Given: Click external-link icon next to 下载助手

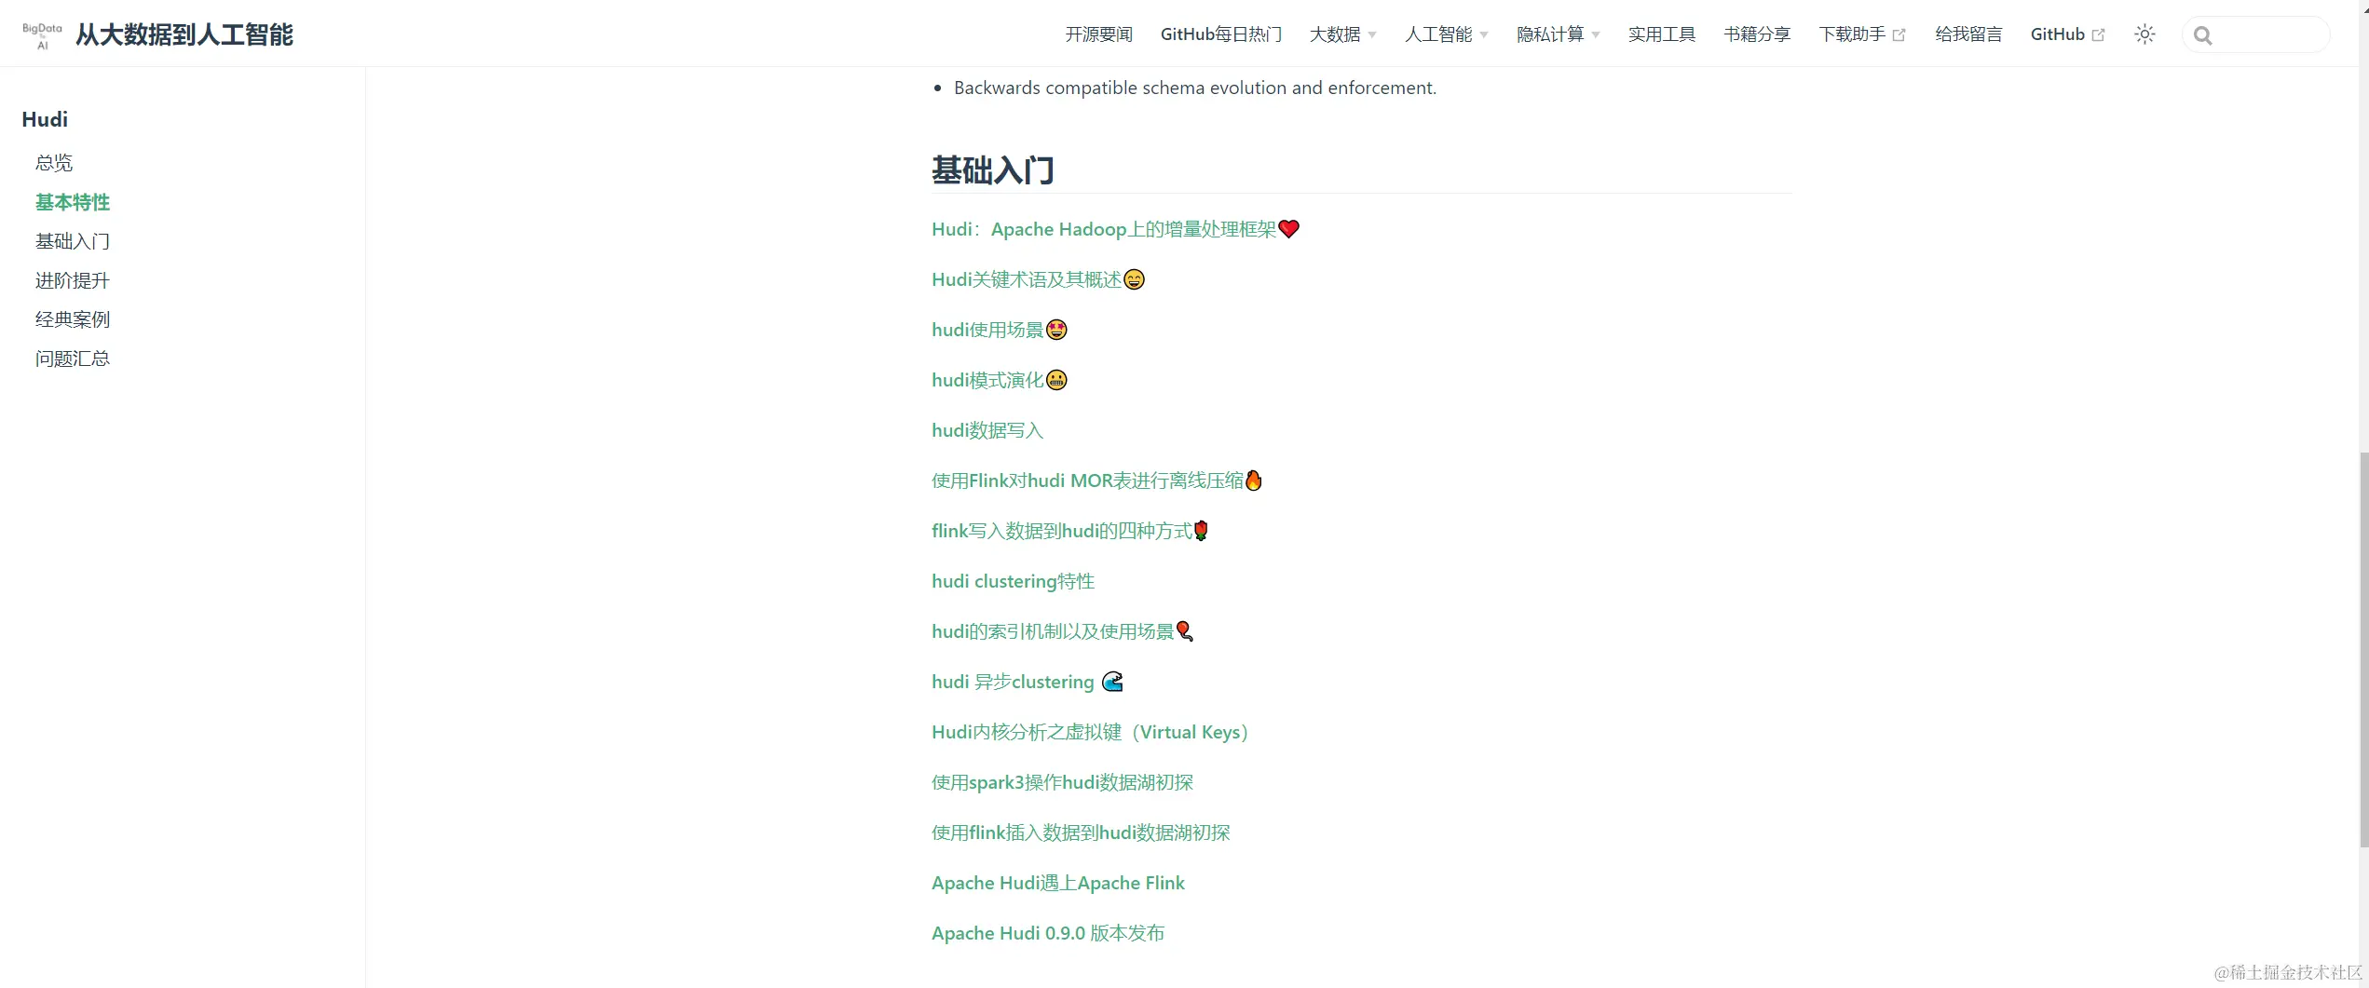Looking at the screenshot, I should tap(1899, 35).
